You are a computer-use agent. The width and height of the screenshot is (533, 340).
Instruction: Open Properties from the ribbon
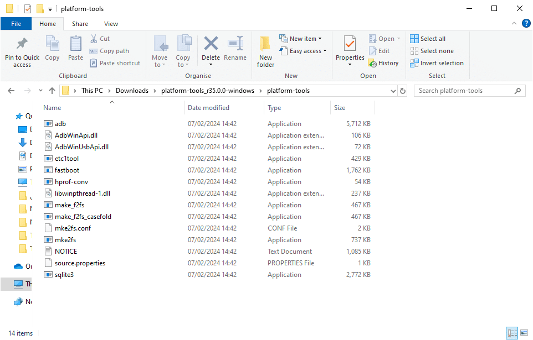350,44
